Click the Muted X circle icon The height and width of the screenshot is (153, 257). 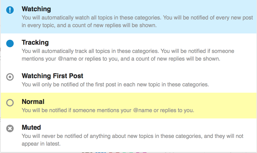click(x=10, y=129)
